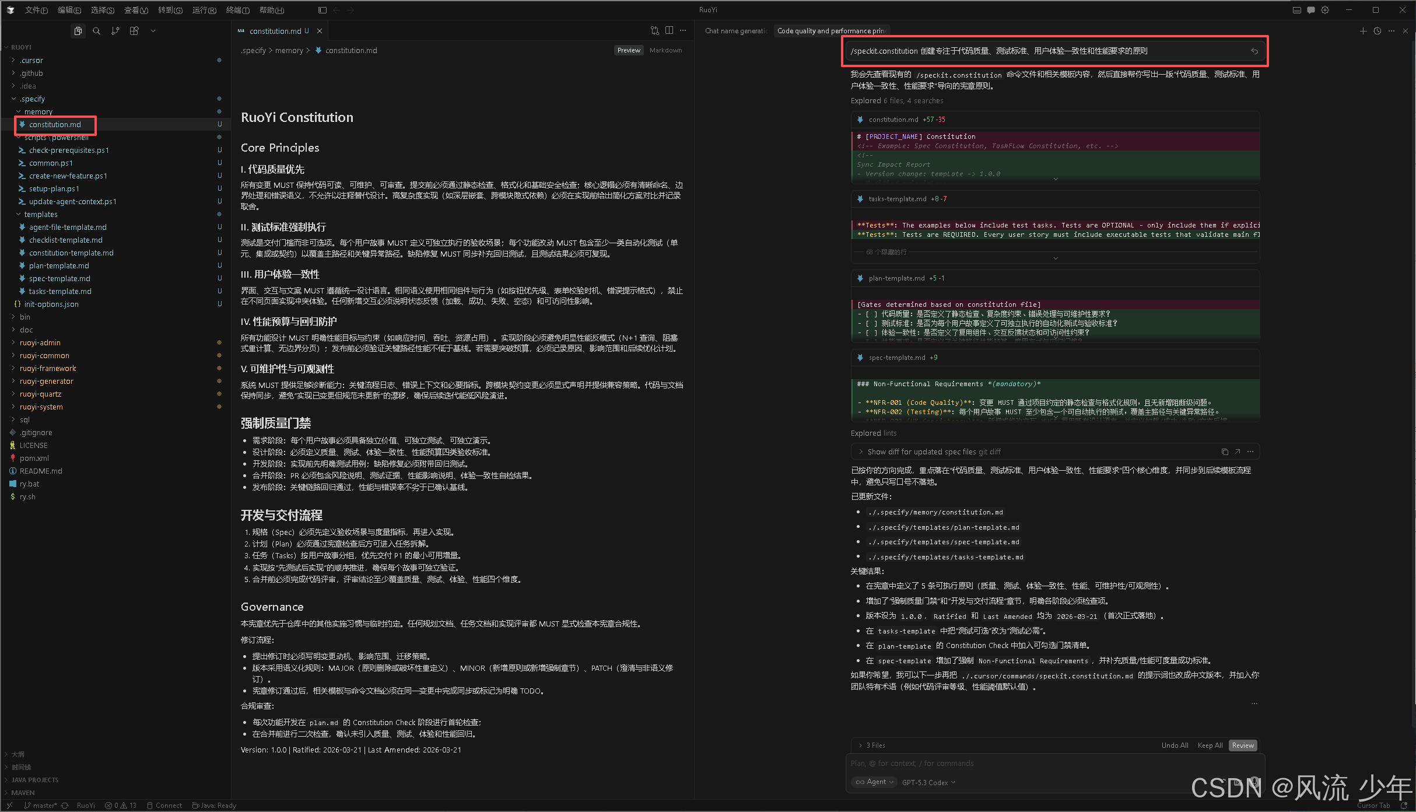
Task: Click the split editor icon
Action: coord(669,31)
